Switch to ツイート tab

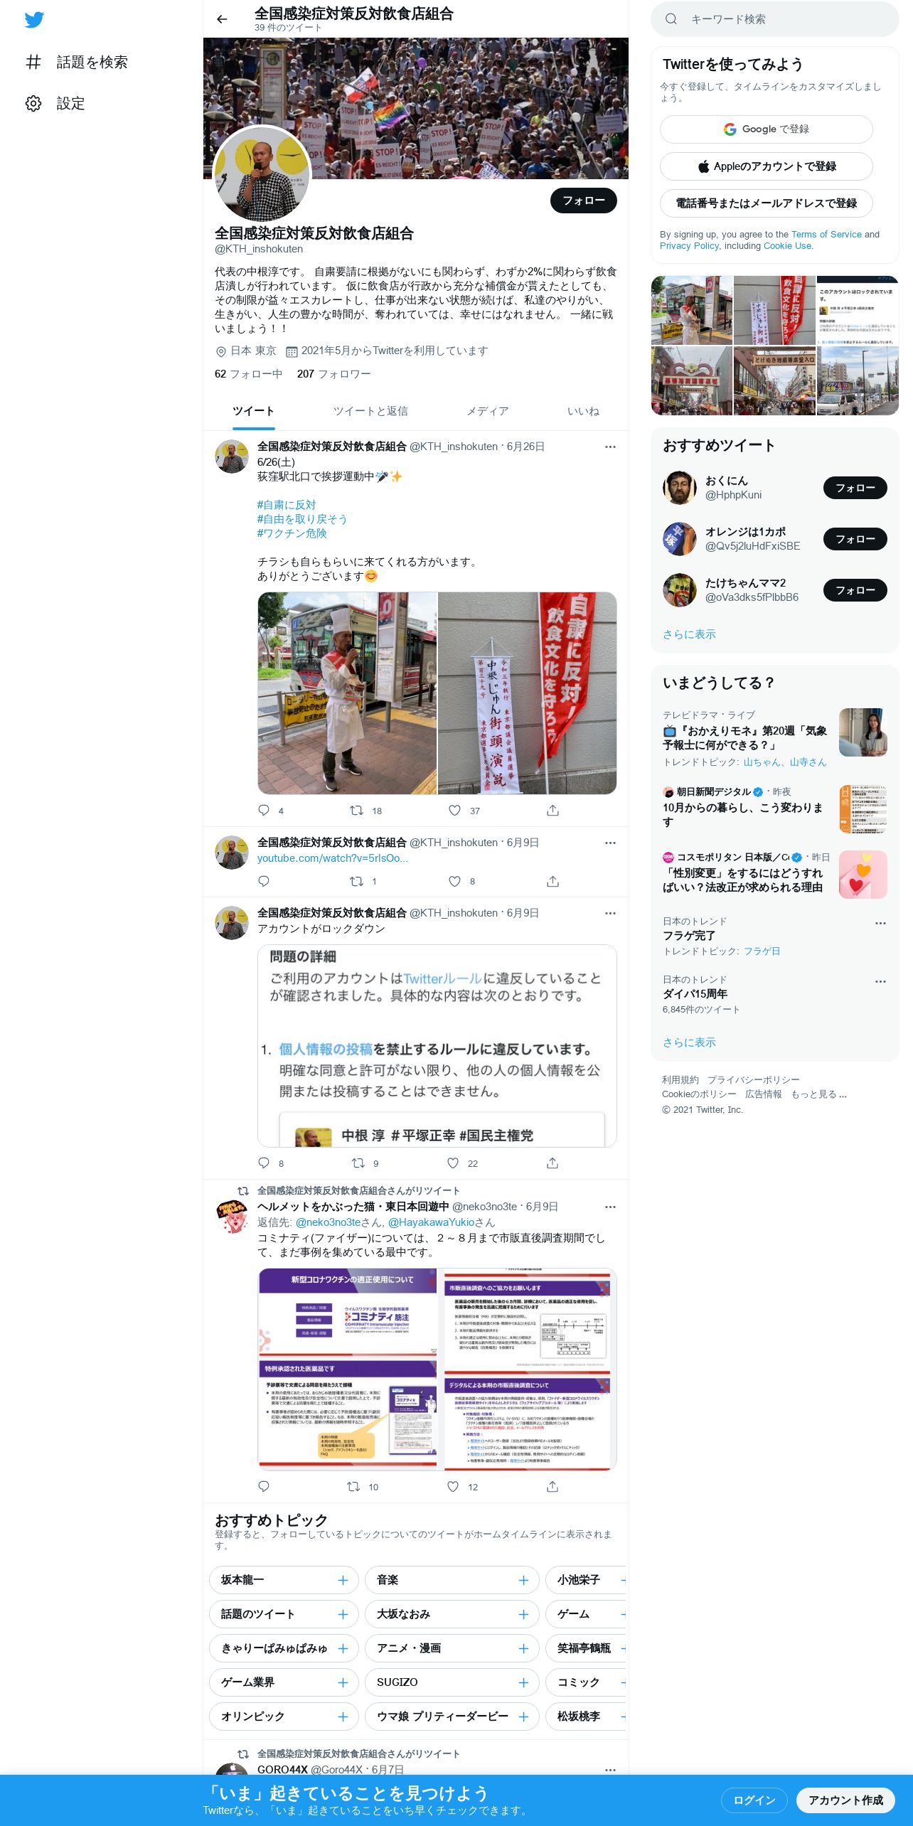(x=253, y=411)
